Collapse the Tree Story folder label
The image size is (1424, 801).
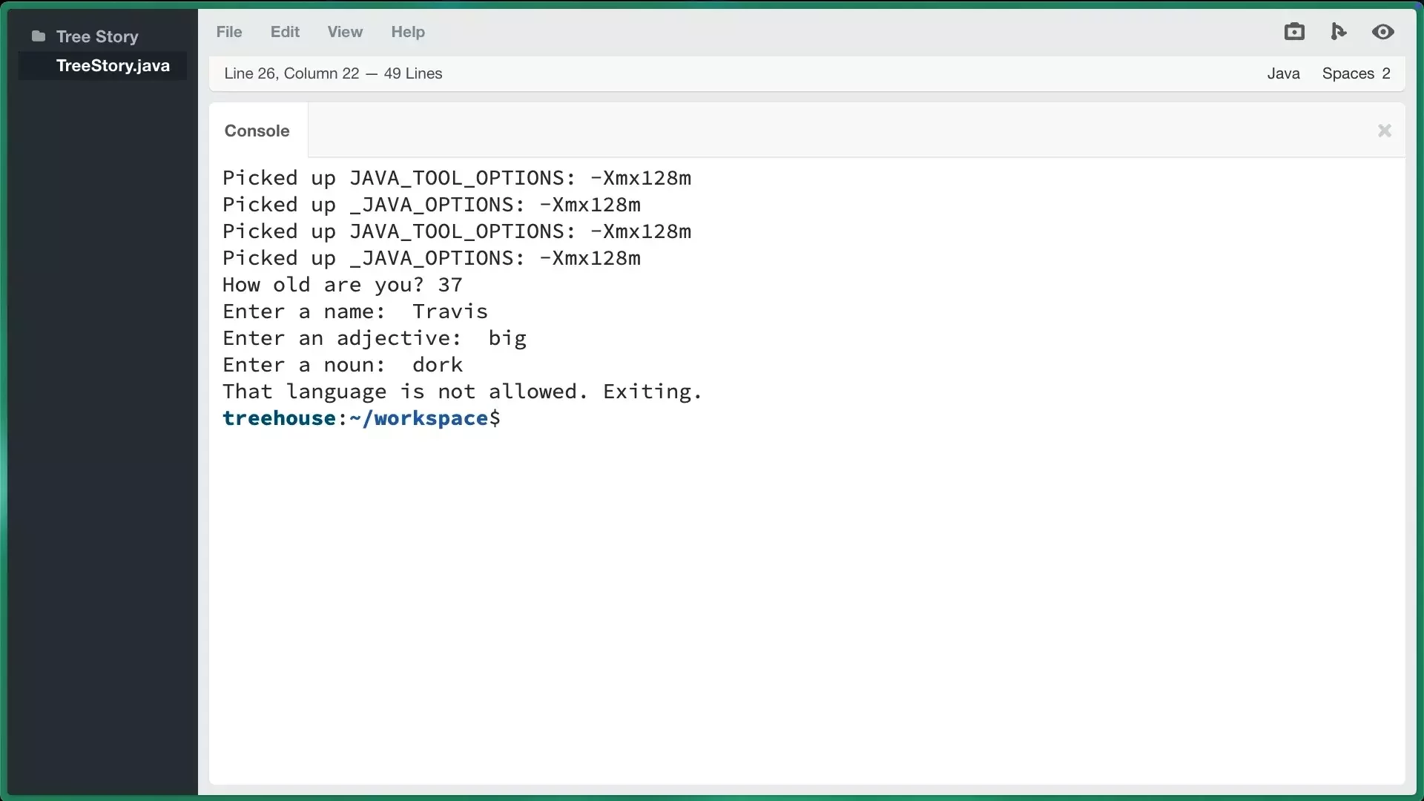coord(97,36)
